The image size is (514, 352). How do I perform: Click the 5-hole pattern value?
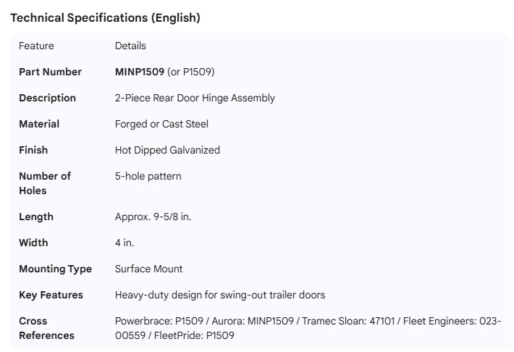[148, 176]
